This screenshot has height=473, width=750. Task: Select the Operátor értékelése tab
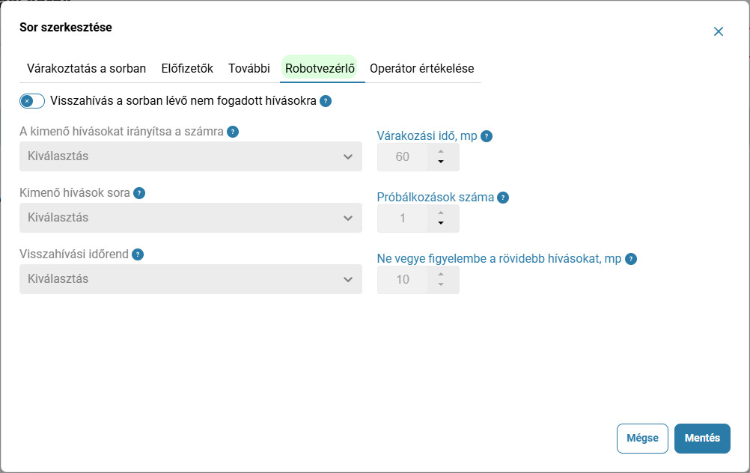pos(422,68)
